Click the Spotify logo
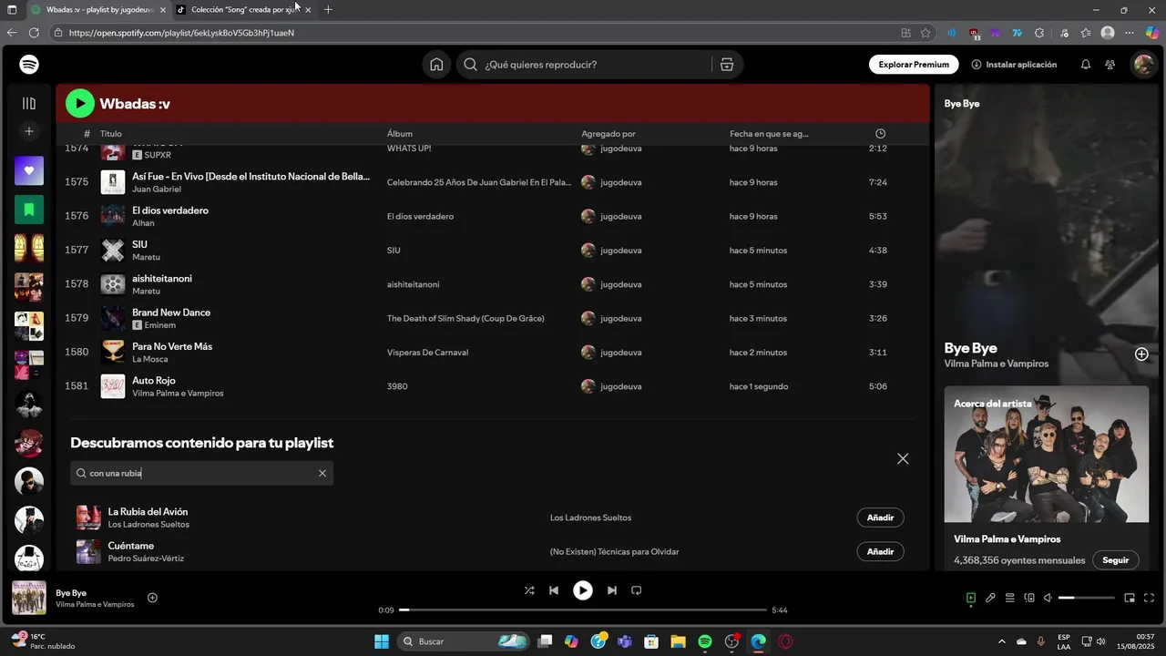 [29, 65]
